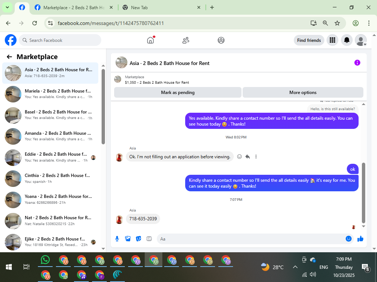Navigate back in browser
This screenshot has height=282, width=377.
pyautogui.click(x=8, y=23)
